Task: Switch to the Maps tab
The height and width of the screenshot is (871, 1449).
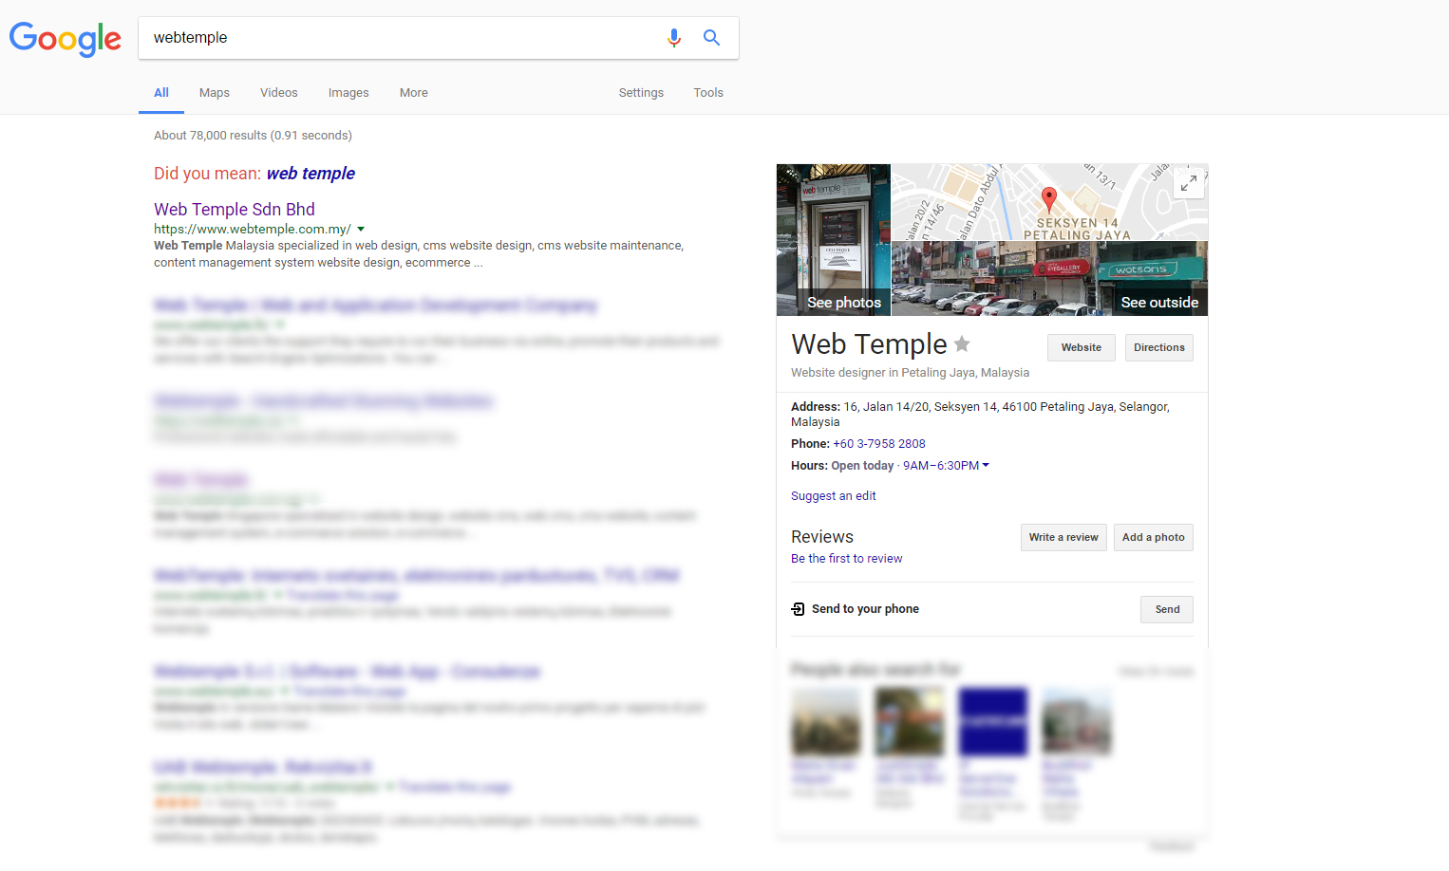Action: click(215, 93)
